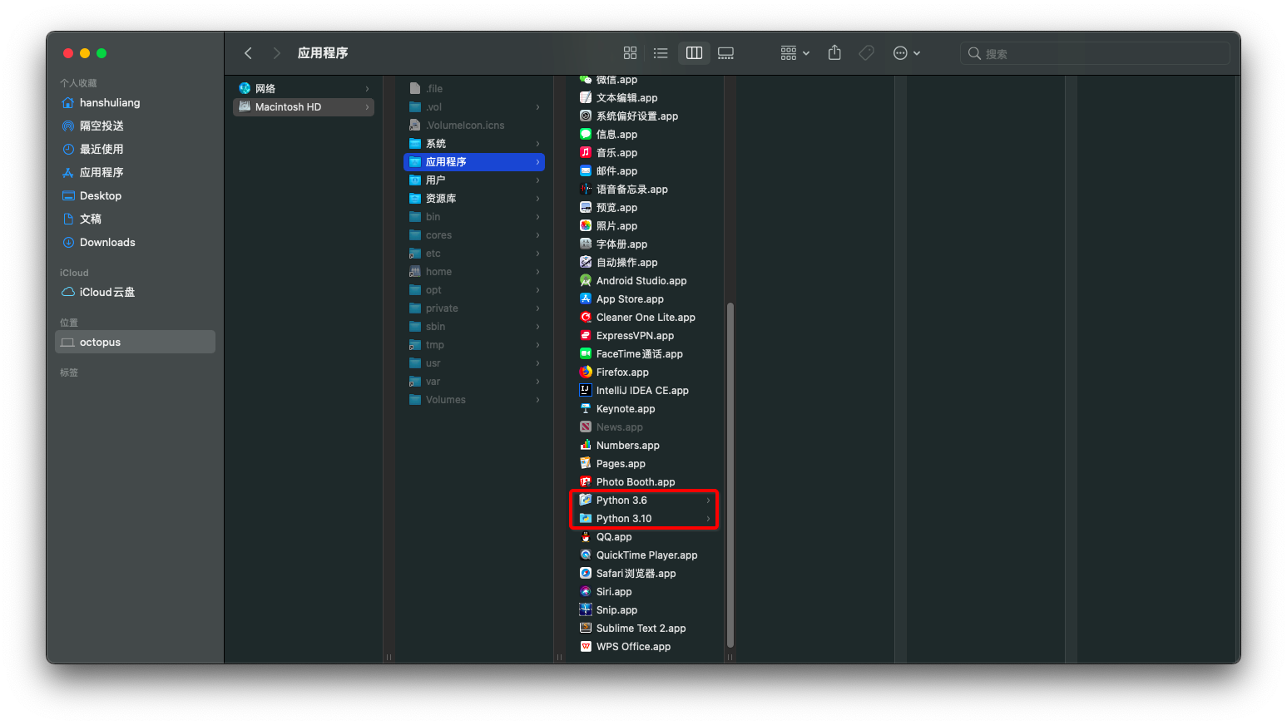Expand the Macintosh HD chevron
Screen dimensions: 1287x725
coord(367,107)
